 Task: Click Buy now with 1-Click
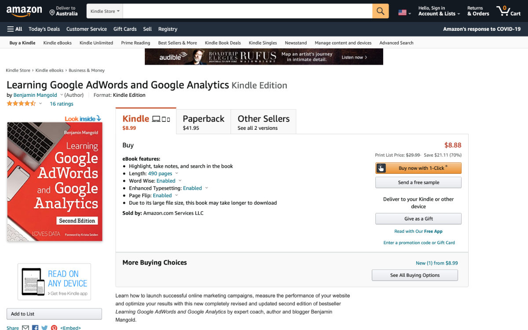tap(418, 168)
